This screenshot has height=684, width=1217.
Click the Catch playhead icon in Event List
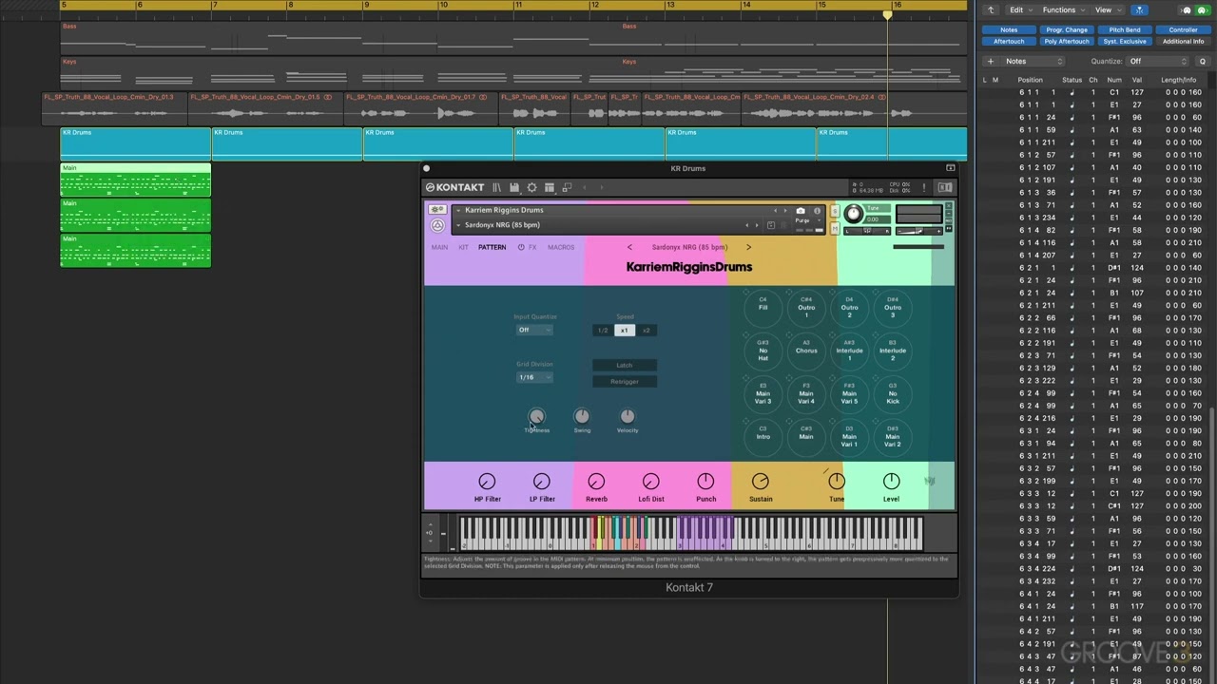[1139, 10]
